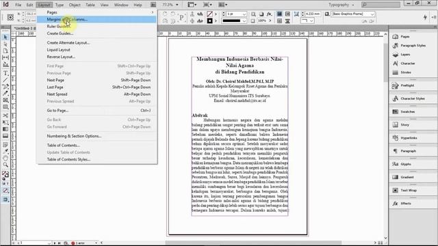Select the Rectangle tool
The height and width of the screenshot is (246, 438).
[5, 107]
